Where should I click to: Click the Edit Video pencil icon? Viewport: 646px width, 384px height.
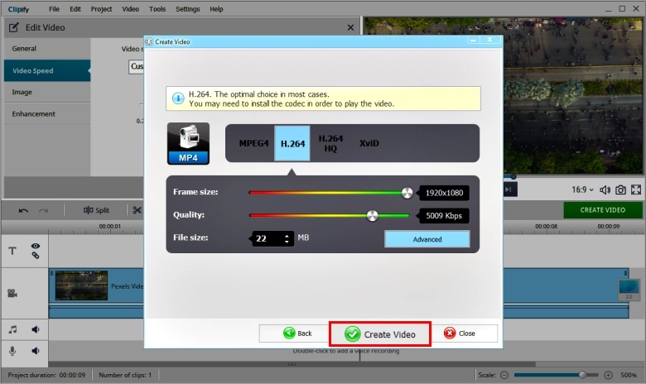point(13,27)
